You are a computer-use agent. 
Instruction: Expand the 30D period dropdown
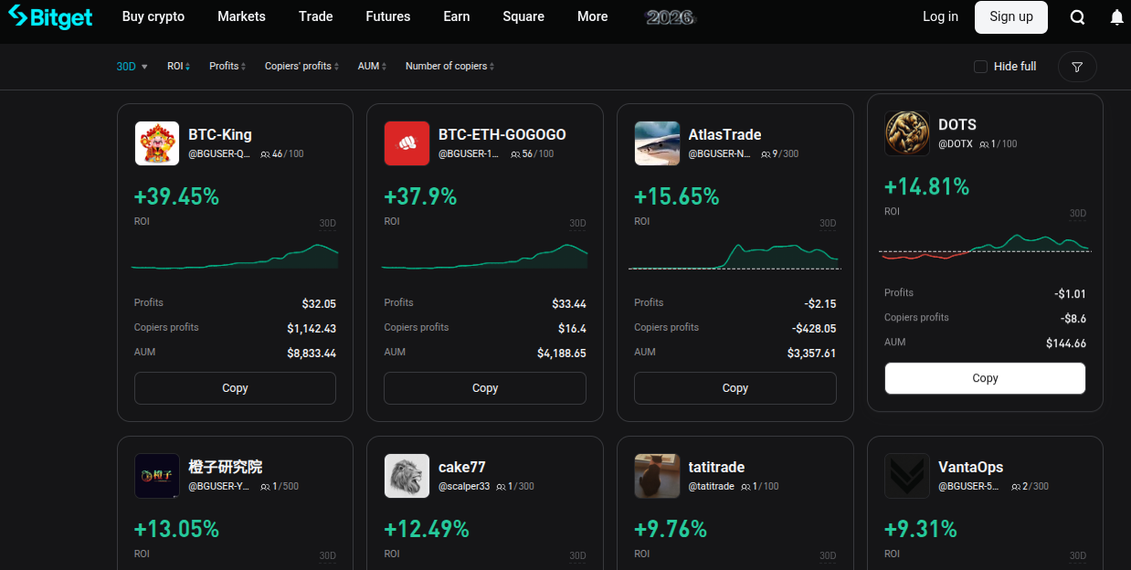pyautogui.click(x=132, y=67)
